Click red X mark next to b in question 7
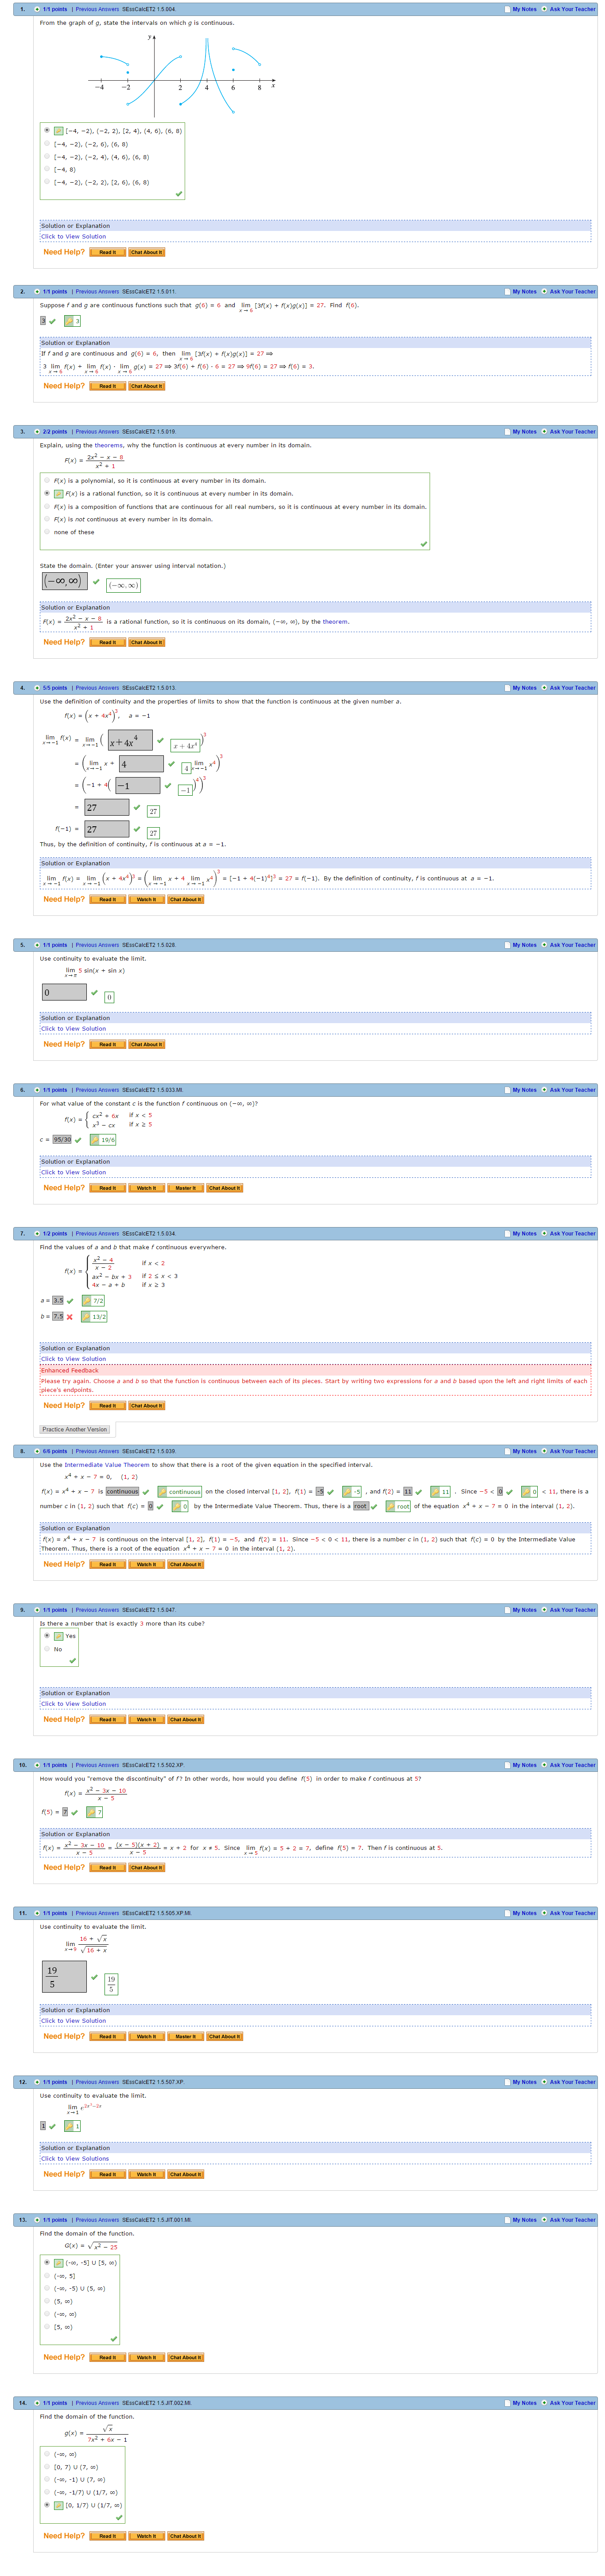605x2576 pixels. [x=69, y=1316]
